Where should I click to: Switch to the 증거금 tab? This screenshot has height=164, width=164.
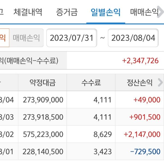67,12
